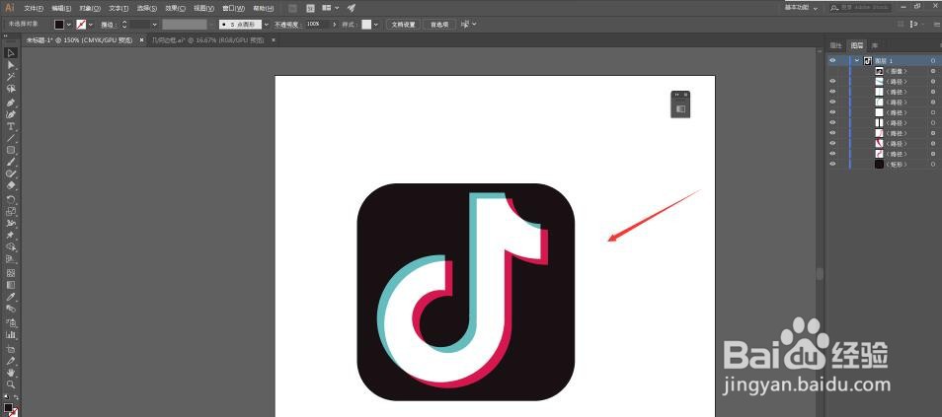Select the Rotate tool
942x417 pixels.
pyautogui.click(x=11, y=200)
